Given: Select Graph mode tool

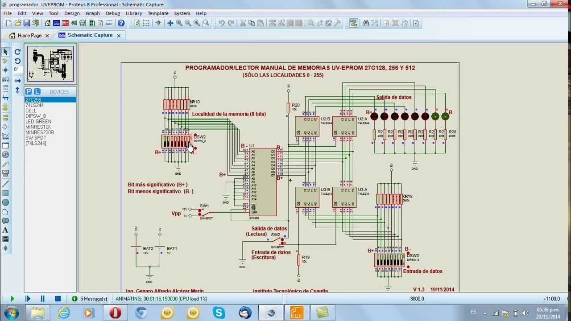Looking at the screenshot, I should (x=5, y=136).
